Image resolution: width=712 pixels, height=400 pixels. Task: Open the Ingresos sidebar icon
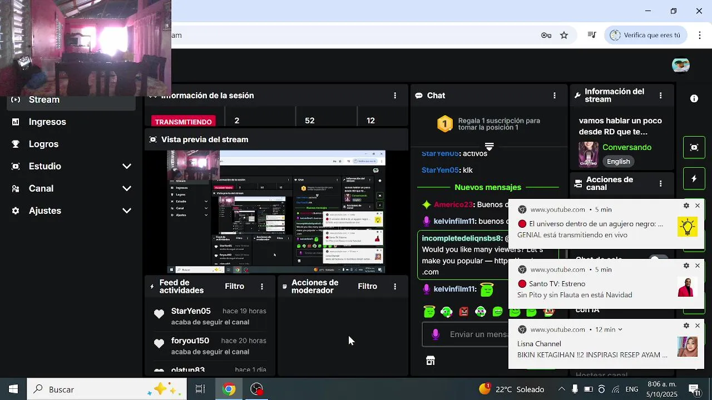16,122
